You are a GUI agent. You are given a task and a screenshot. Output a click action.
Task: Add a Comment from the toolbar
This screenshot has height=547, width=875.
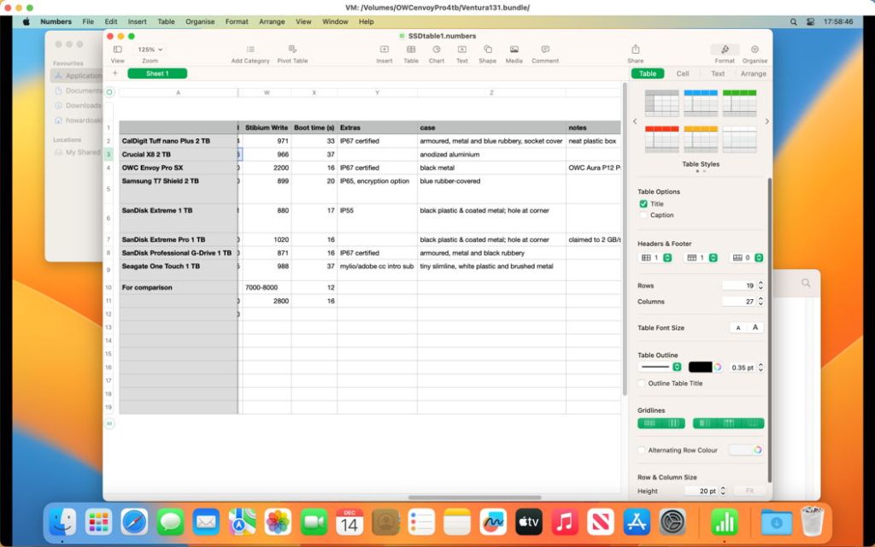point(545,50)
